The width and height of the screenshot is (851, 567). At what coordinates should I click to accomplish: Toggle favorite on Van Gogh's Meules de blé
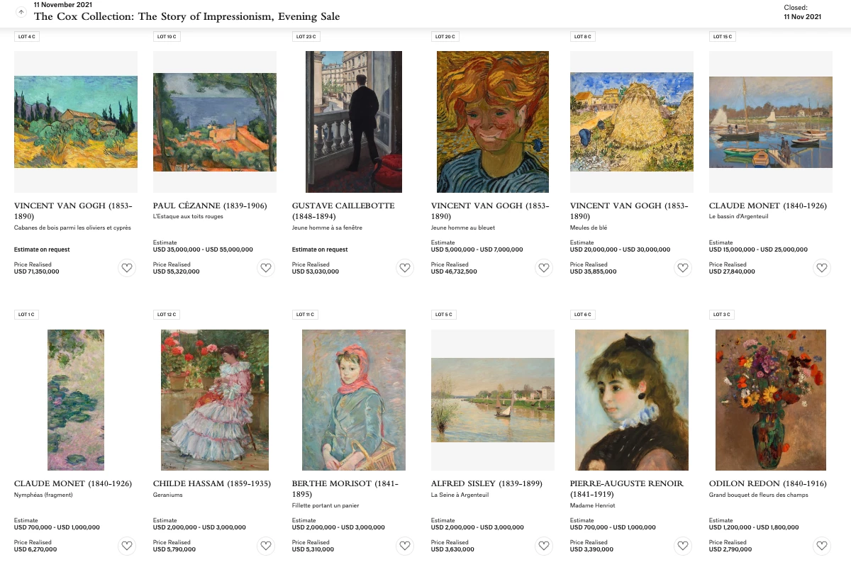tap(683, 268)
